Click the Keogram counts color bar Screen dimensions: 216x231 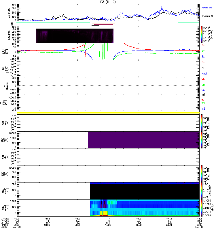click(202, 35)
